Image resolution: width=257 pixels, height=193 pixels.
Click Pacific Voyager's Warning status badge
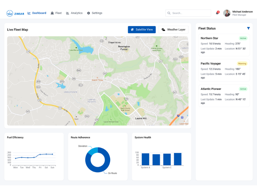242,63
